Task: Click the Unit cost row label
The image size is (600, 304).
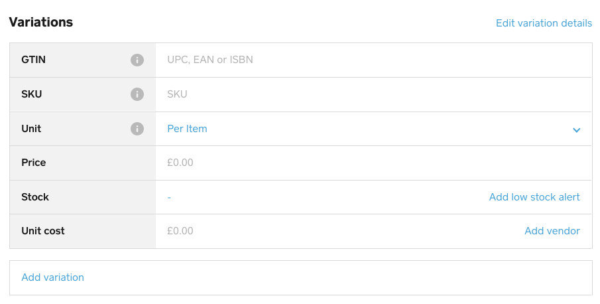Action: pos(43,231)
